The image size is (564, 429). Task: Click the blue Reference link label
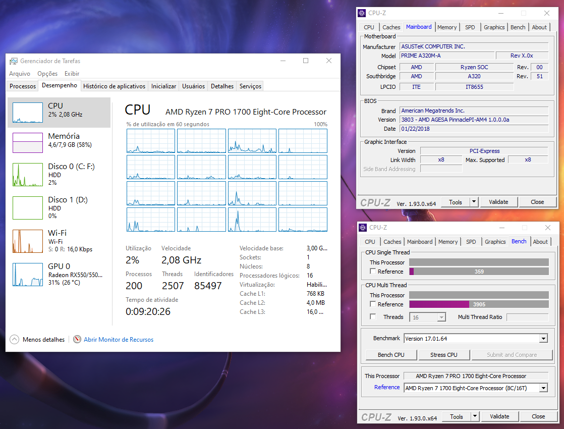click(387, 387)
